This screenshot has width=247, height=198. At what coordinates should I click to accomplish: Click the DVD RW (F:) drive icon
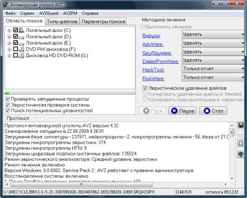[22, 49]
